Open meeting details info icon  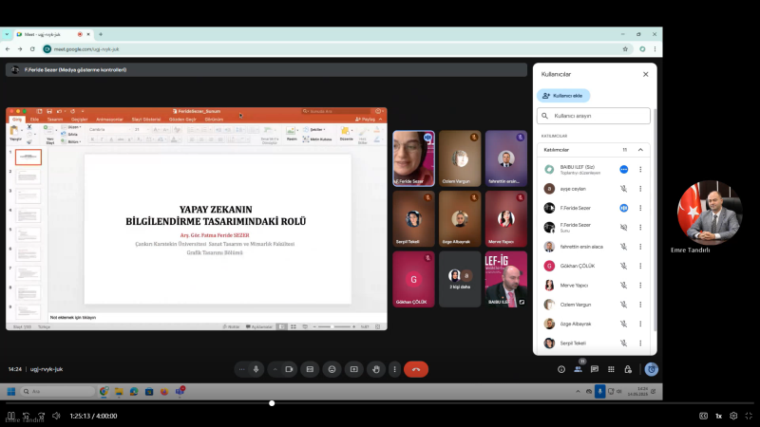point(561,369)
